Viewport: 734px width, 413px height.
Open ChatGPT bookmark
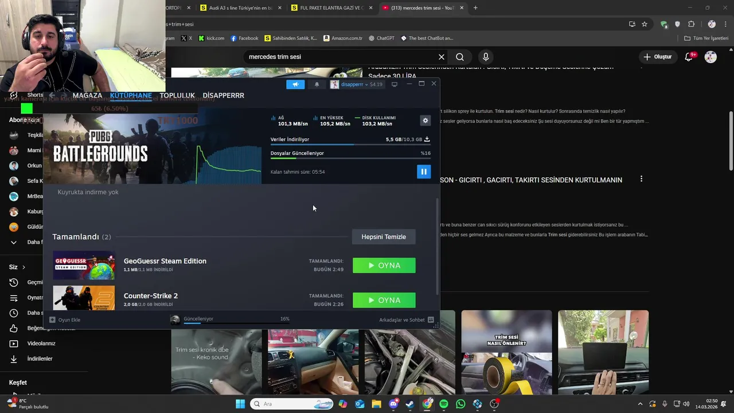pos(382,38)
